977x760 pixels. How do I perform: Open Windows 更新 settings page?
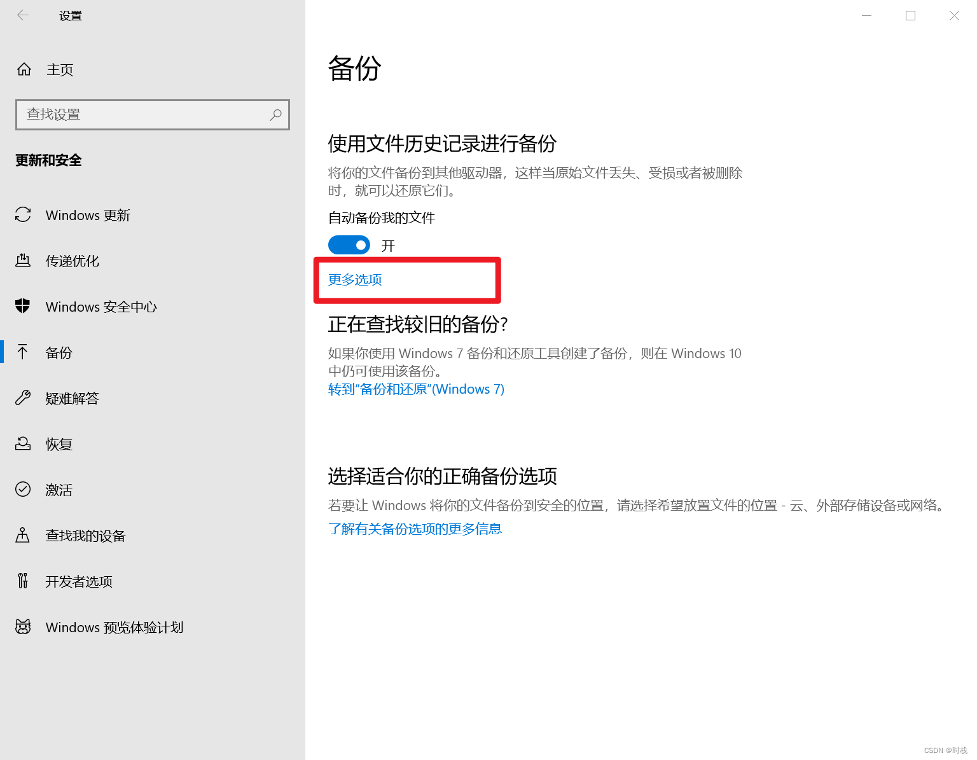pyautogui.click(x=153, y=215)
